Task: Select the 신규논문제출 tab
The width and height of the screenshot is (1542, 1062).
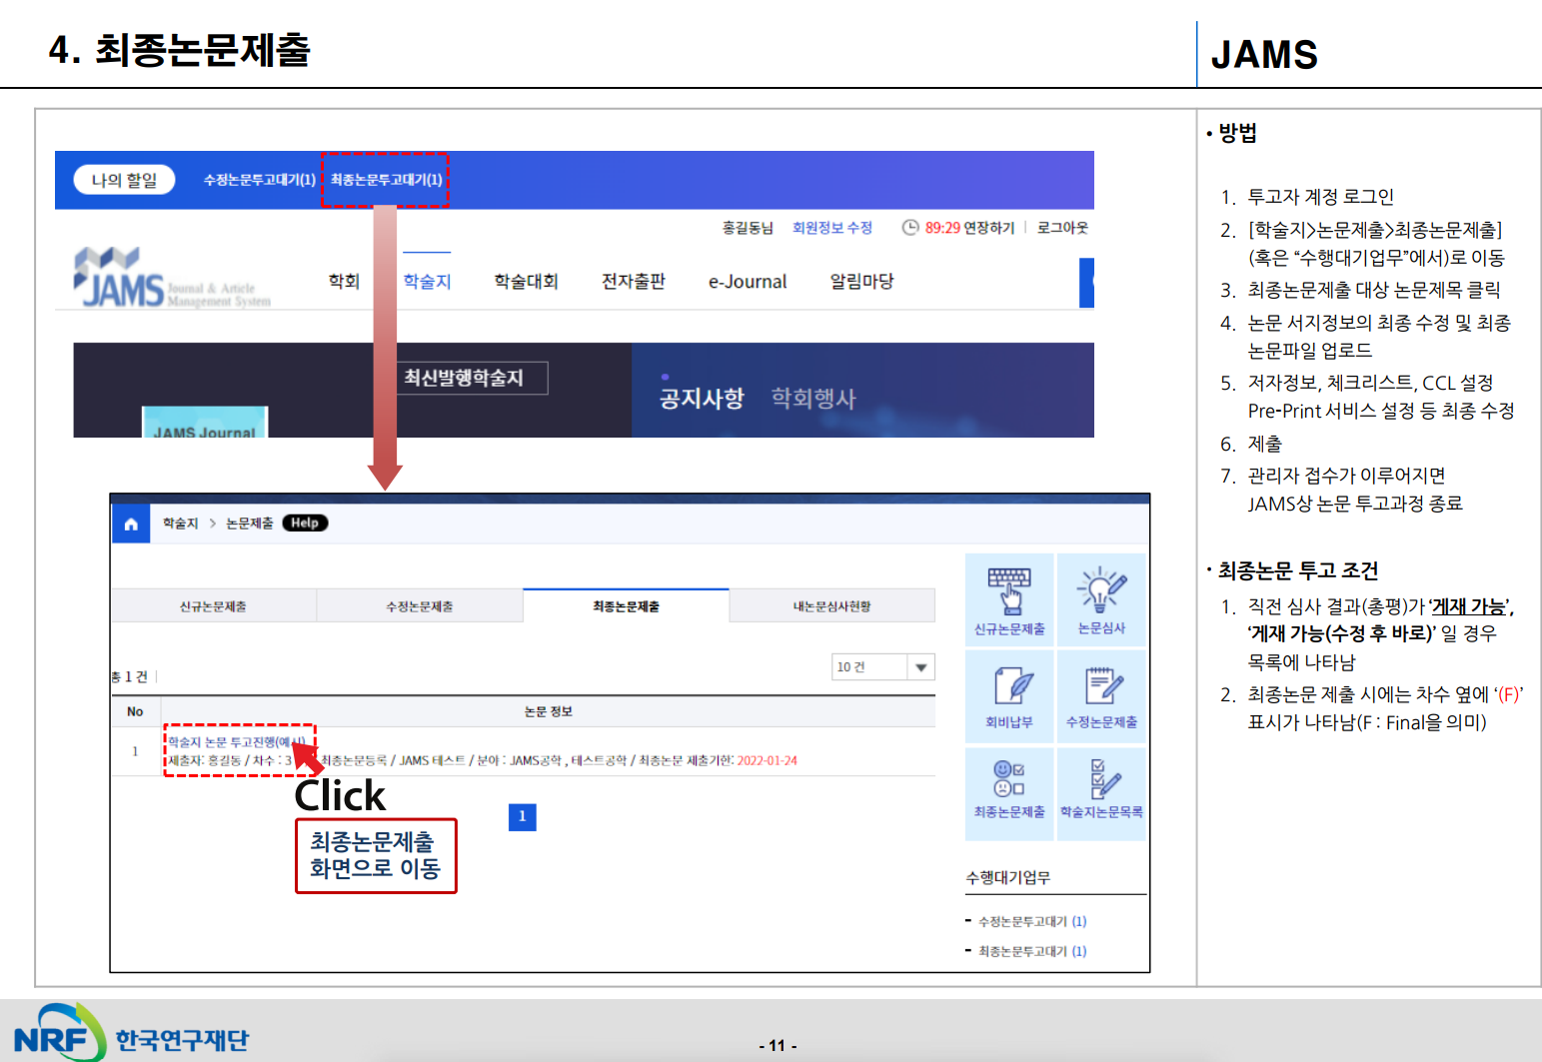Action: 213,606
